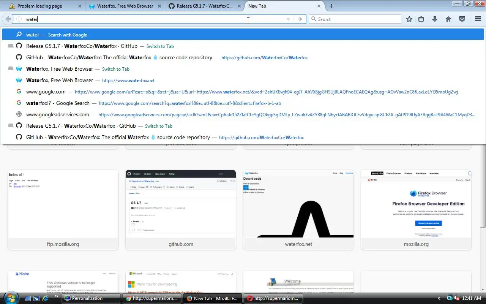Screen dimensions: 486x304
Task: Click the network tray icon
Action: tap(450, 298)
